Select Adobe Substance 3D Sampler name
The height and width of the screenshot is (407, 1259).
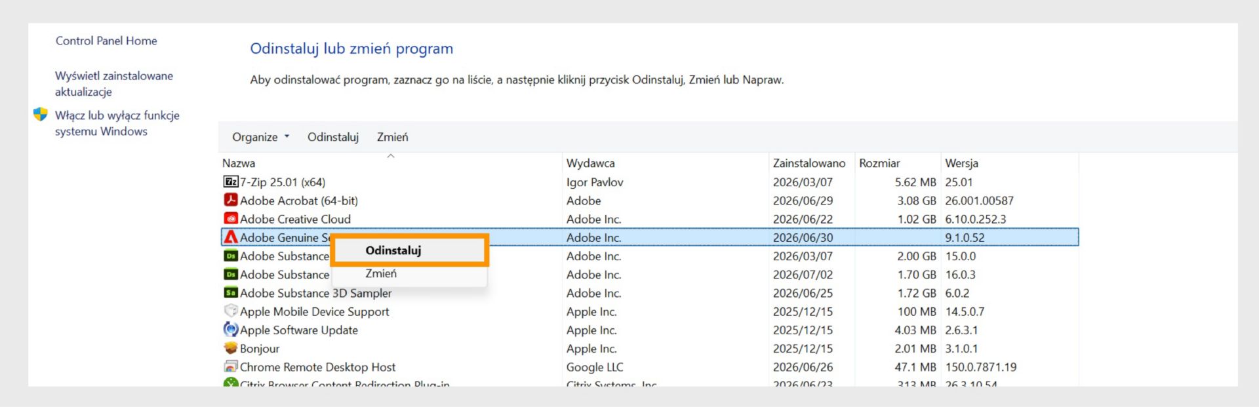coord(315,293)
